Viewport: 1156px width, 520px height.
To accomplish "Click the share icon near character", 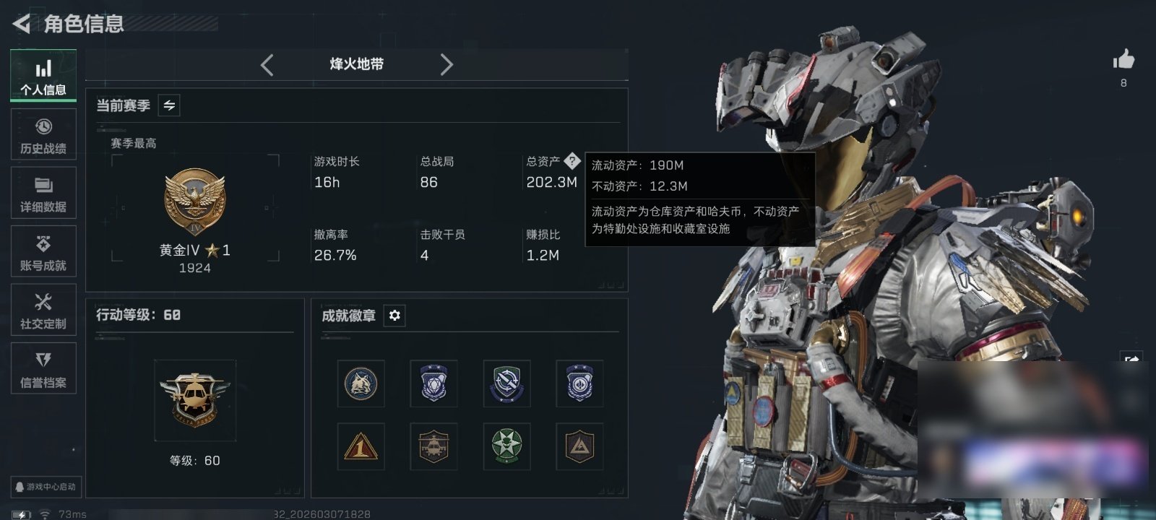I will 1131,359.
